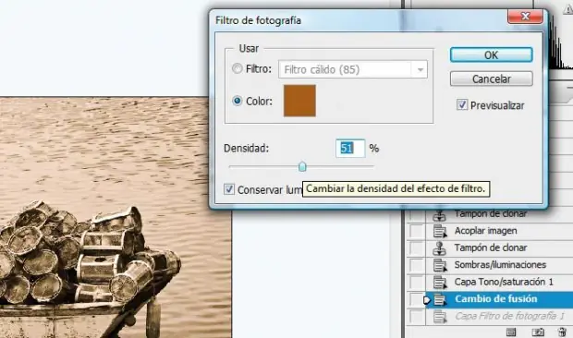Click the Cambio de fusión state icon
Viewport: 573px width, 338px height.
(440, 299)
